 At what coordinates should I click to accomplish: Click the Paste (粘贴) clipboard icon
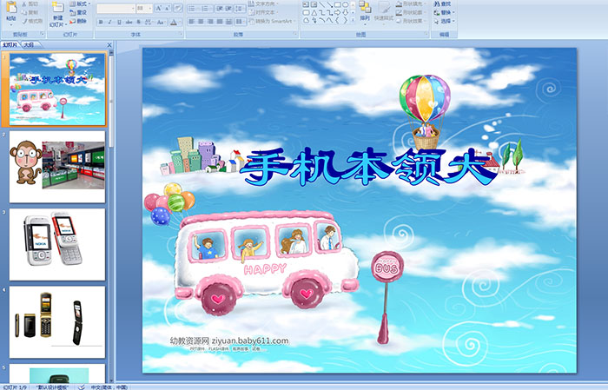[x=11, y=8]
